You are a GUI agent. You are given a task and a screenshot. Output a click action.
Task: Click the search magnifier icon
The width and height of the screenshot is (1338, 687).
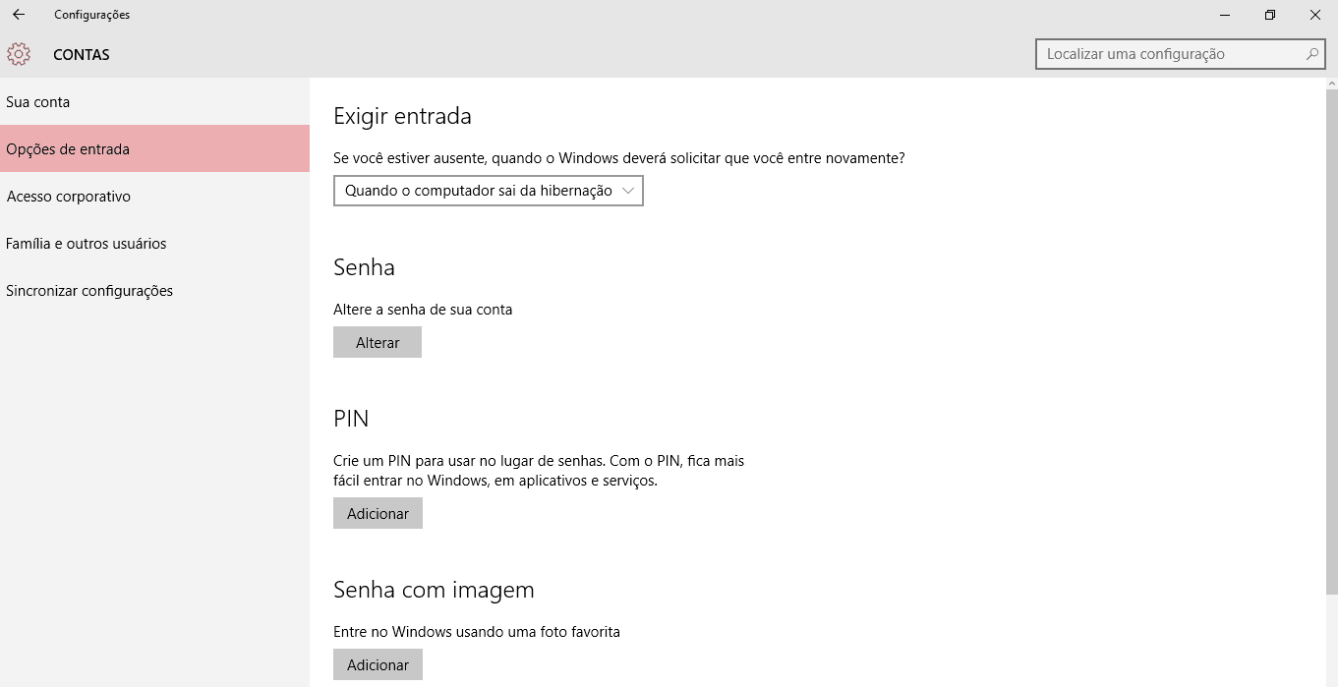coord(1312,54)
